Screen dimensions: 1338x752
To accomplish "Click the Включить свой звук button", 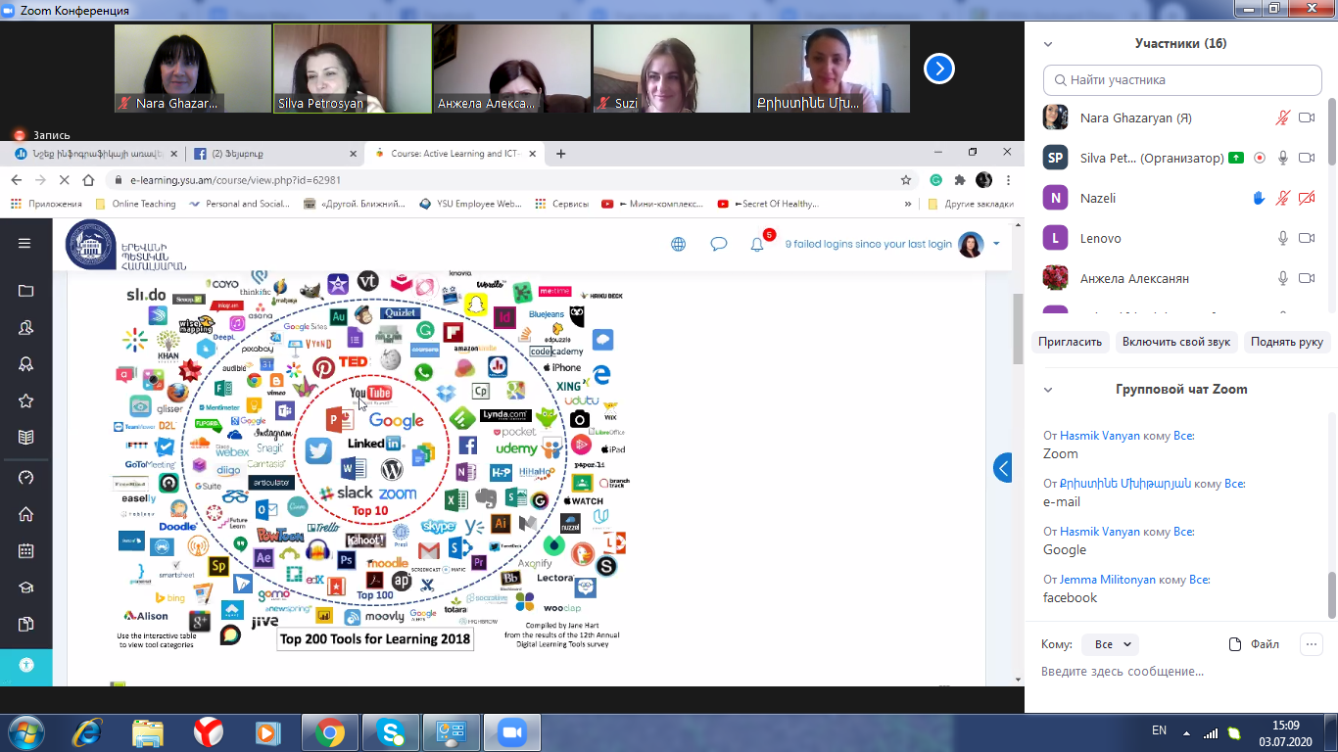I will 1176,342.
